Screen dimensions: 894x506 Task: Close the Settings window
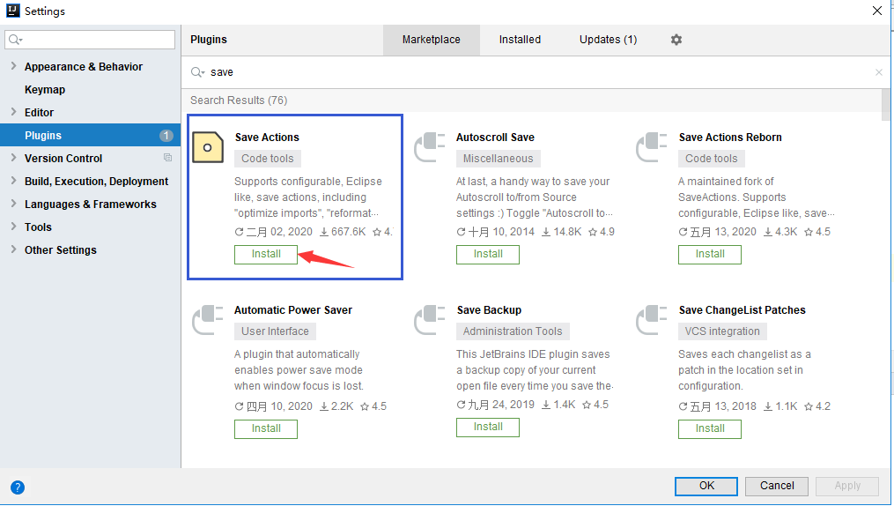877,11
